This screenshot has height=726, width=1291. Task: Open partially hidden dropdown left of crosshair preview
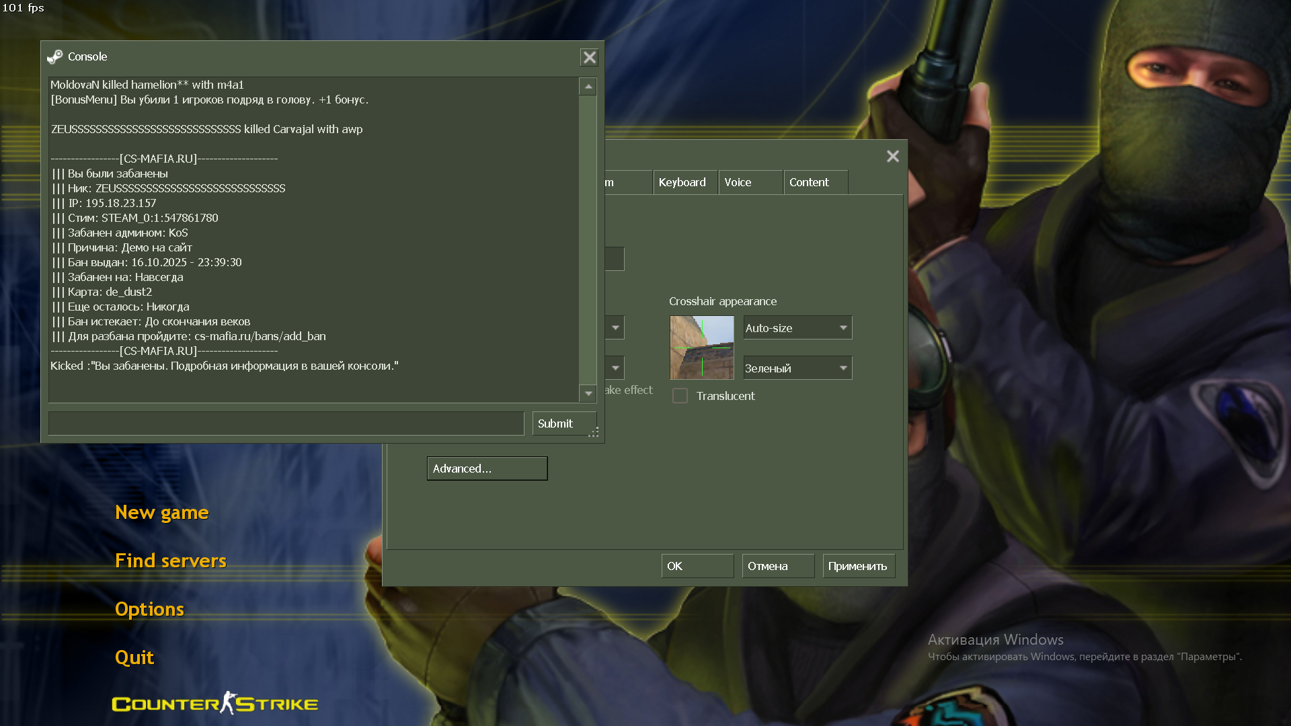coord(615,328)
